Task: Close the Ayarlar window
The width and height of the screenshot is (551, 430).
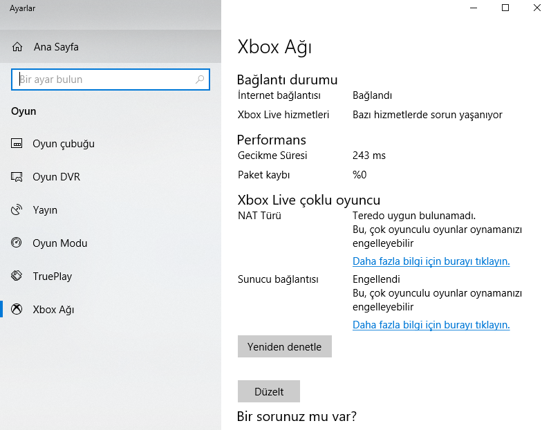Action: coord(536,8)
